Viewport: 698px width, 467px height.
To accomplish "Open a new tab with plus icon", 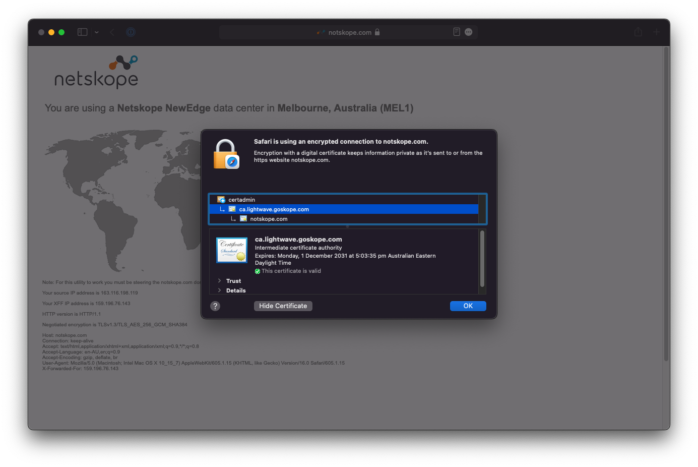I will coord(656,32).
